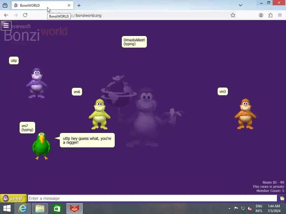Show hidden system tray icons
Viewport: 286px width, 214px height.
pos(229,208)
